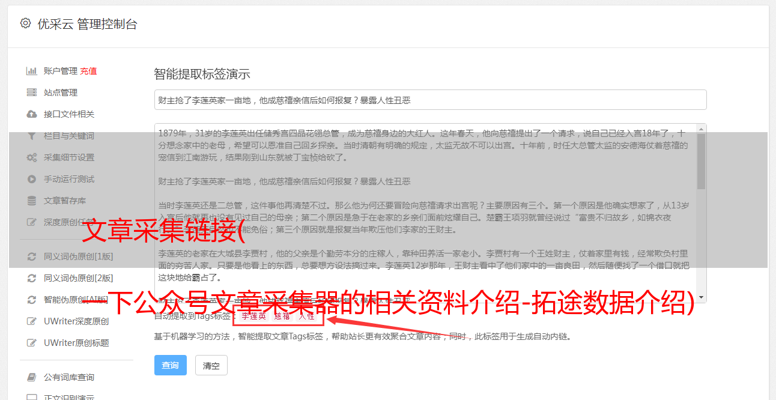Open 同义词伪原创[2版] menu item
776x400 pixels.
click(78, 278)
